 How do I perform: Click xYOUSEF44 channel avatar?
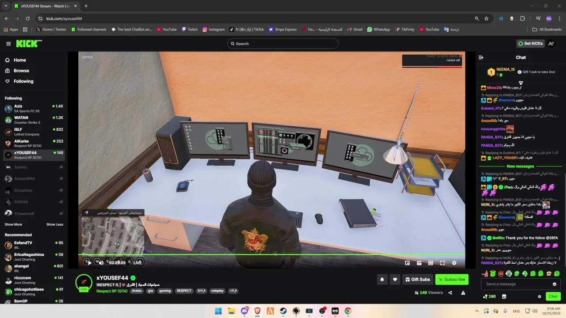pos(84,282)
